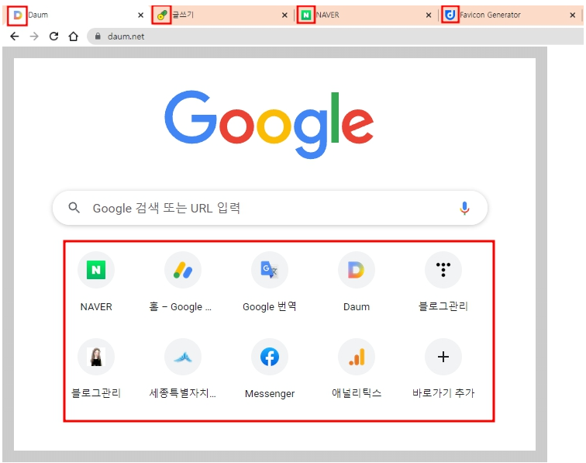
Task: Go forward with the forward arrow
Action: coord(34,36)
